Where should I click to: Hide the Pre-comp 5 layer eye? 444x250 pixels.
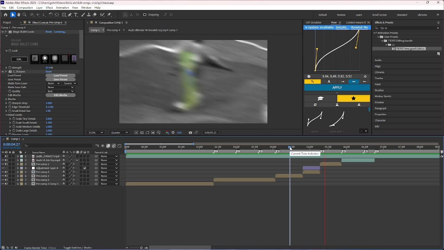click(3, 164)
